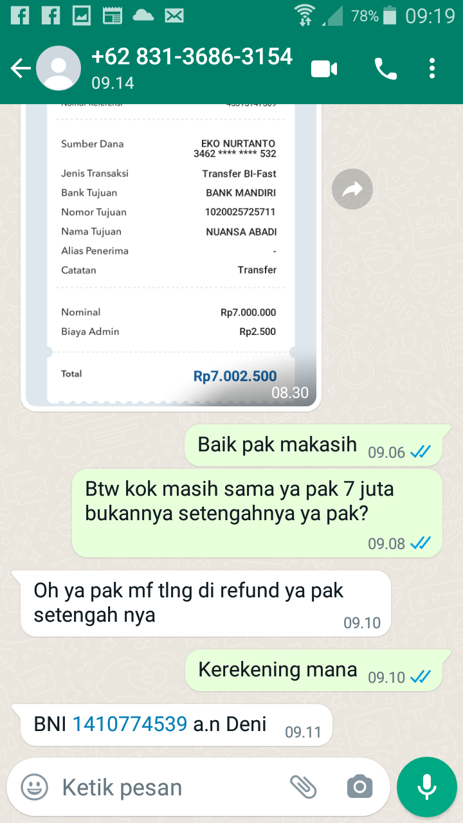Screen dimensions: 463x823
Task: Open the camera from the message bar
Action: coord(359,787)
